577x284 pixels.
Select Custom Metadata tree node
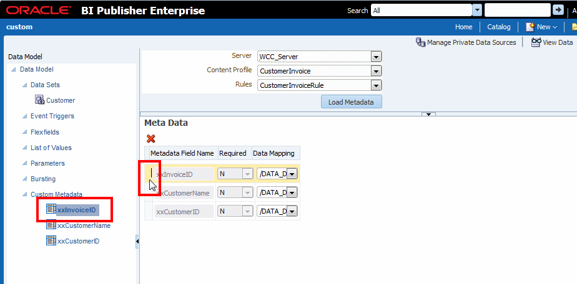(x=56, y=194)
